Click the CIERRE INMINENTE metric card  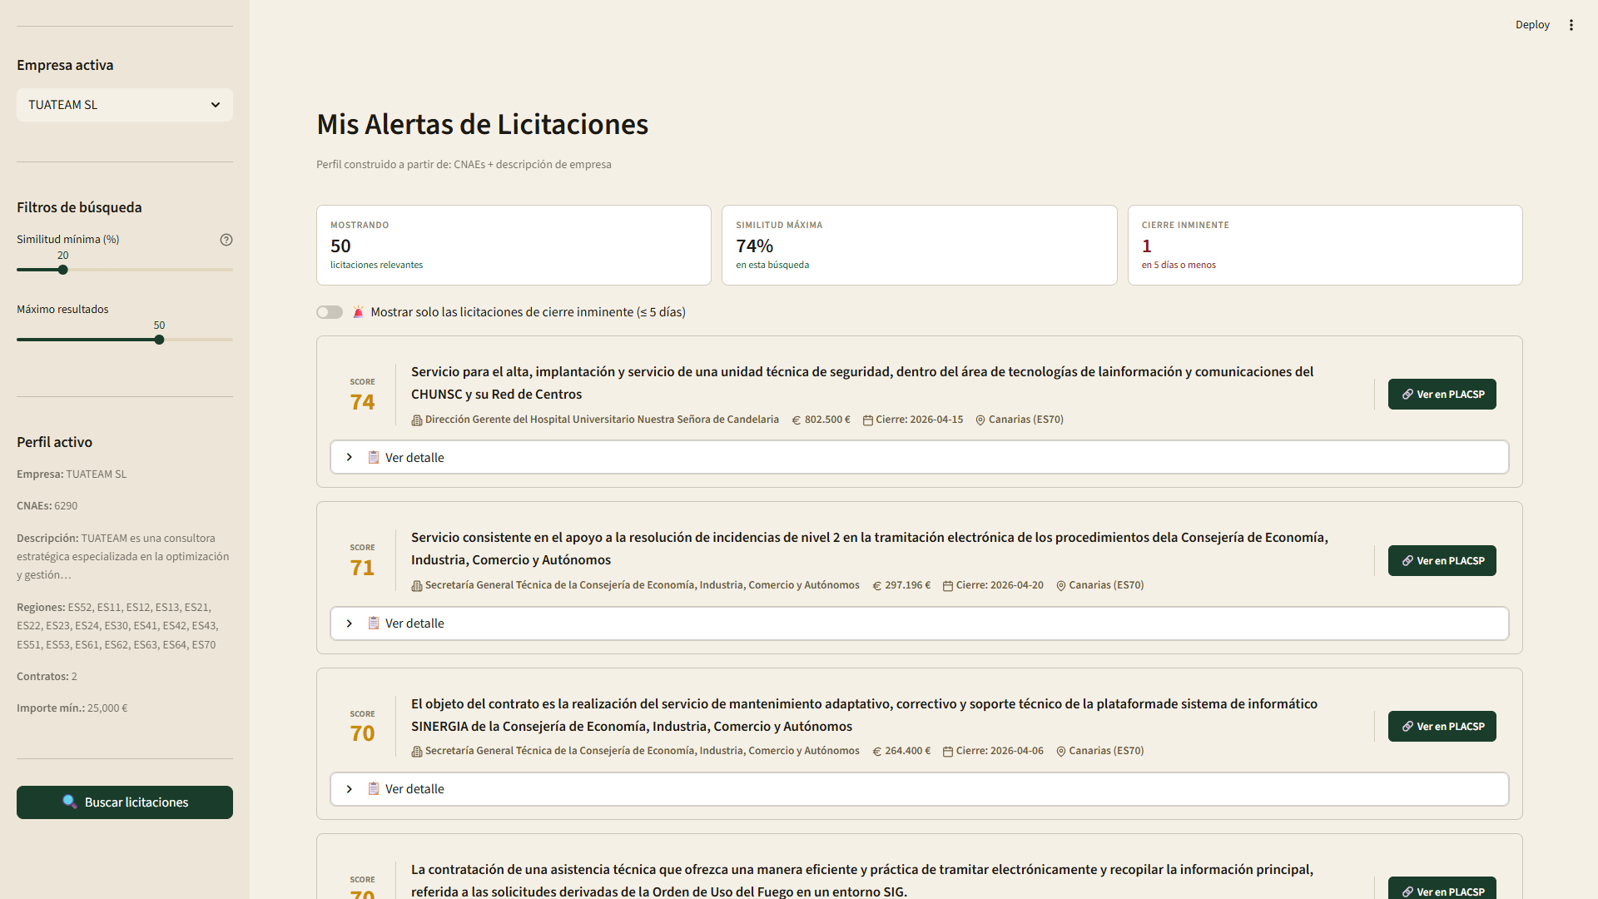(1325, 246)
